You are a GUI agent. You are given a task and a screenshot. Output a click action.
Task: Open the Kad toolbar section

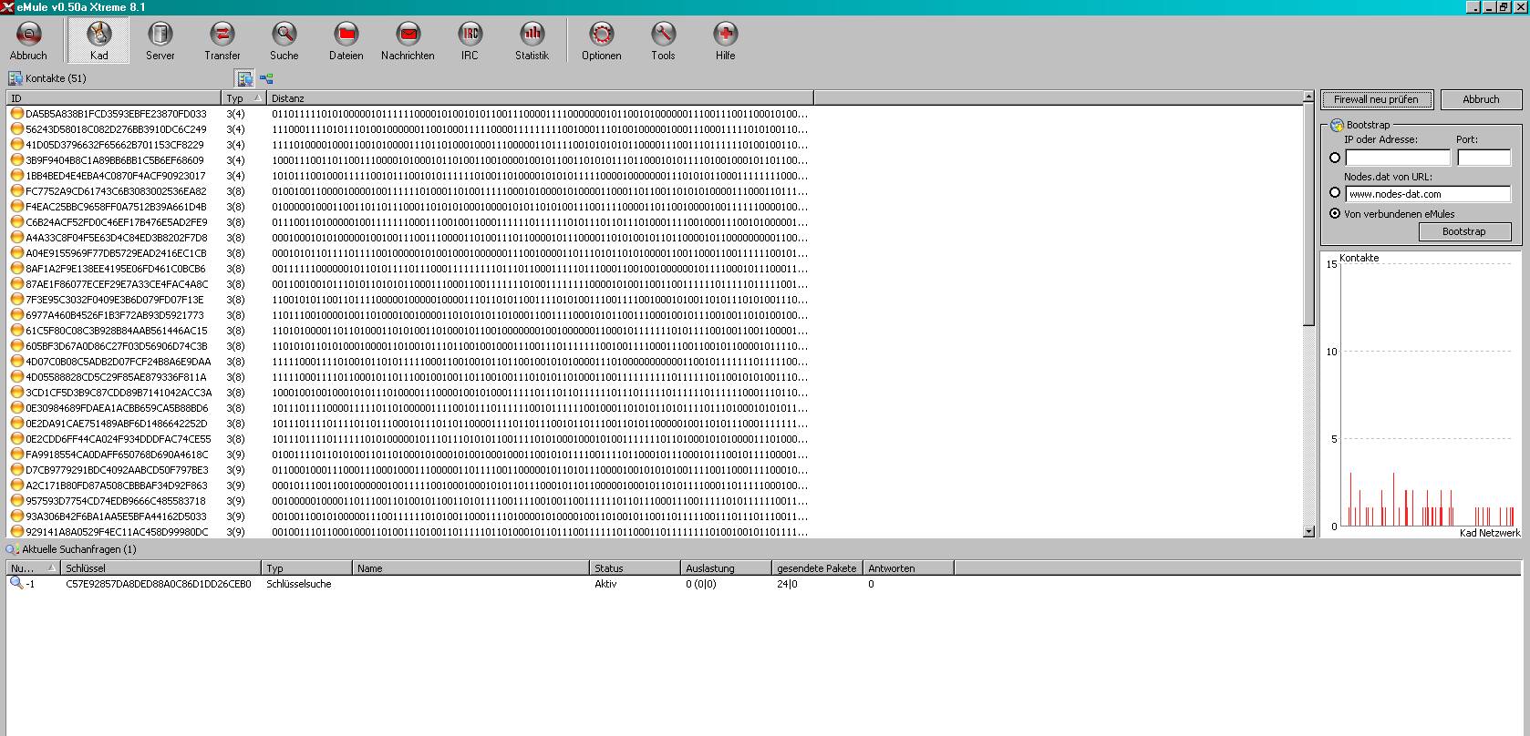(98, 42)
